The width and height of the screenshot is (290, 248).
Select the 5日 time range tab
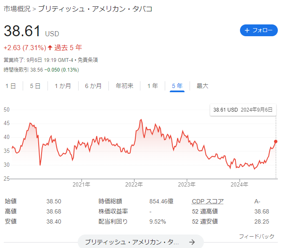35,86
